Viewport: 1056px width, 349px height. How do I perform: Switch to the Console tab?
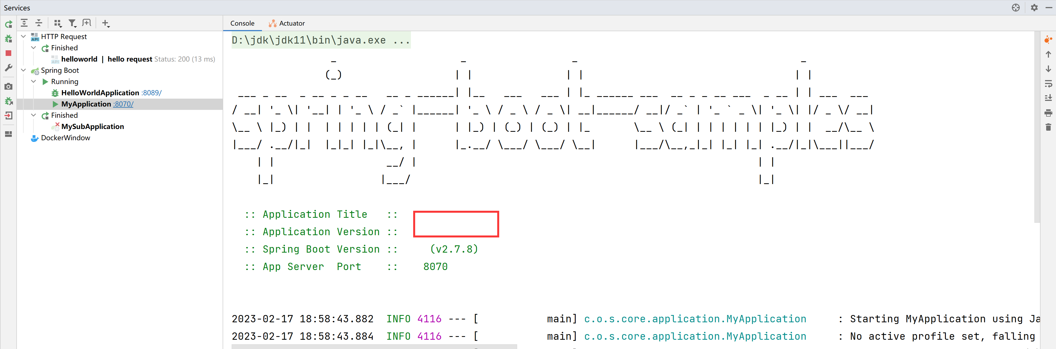pos(242,23)
